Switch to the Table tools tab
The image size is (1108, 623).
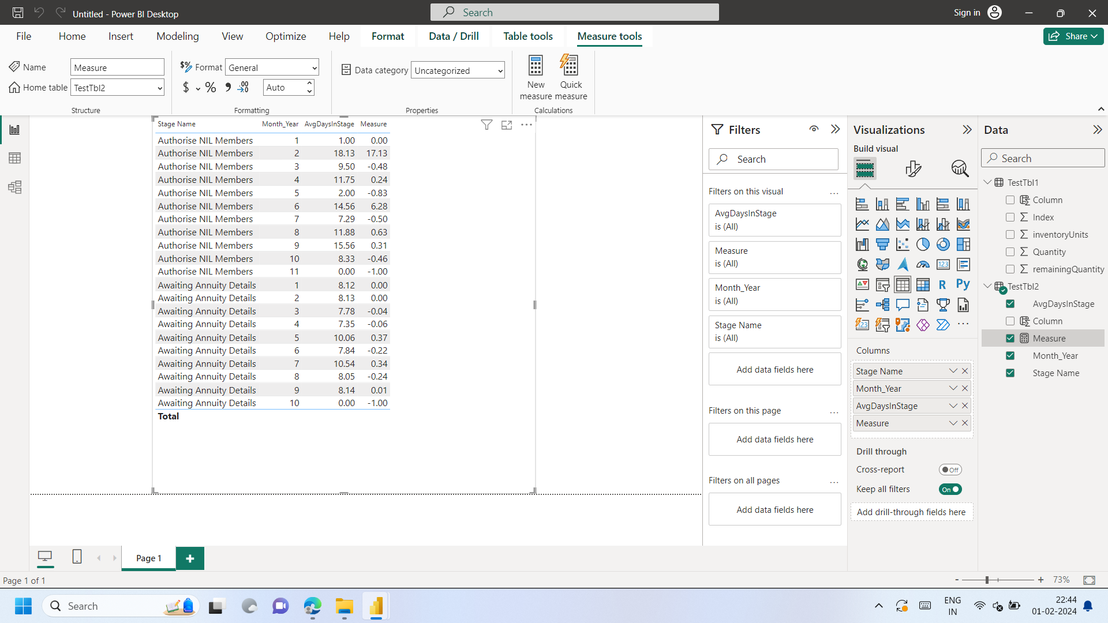528,36
